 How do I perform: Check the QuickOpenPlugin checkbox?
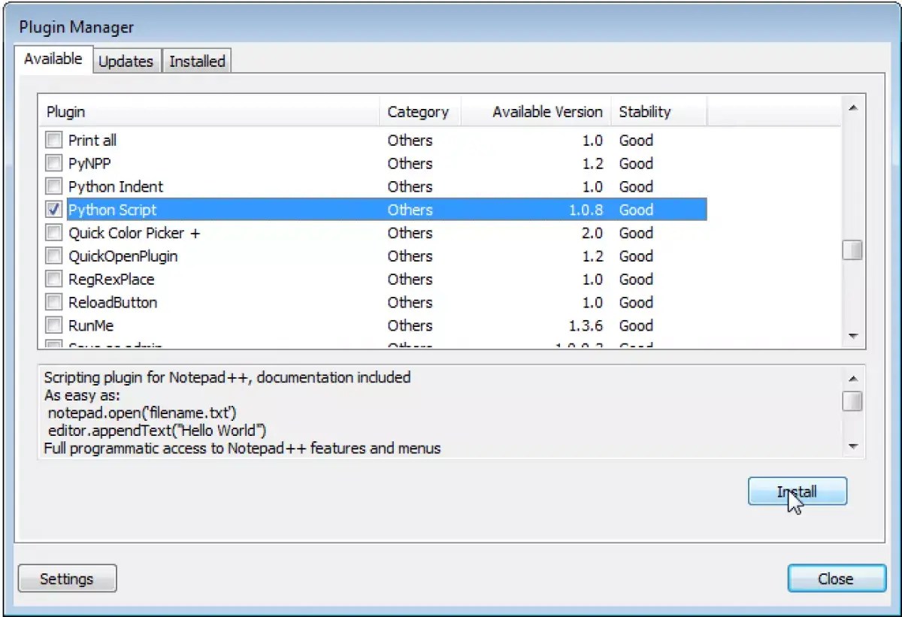[53, 256]
